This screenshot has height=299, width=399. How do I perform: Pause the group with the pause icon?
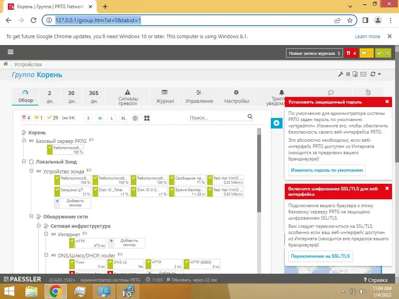(348, 74)
